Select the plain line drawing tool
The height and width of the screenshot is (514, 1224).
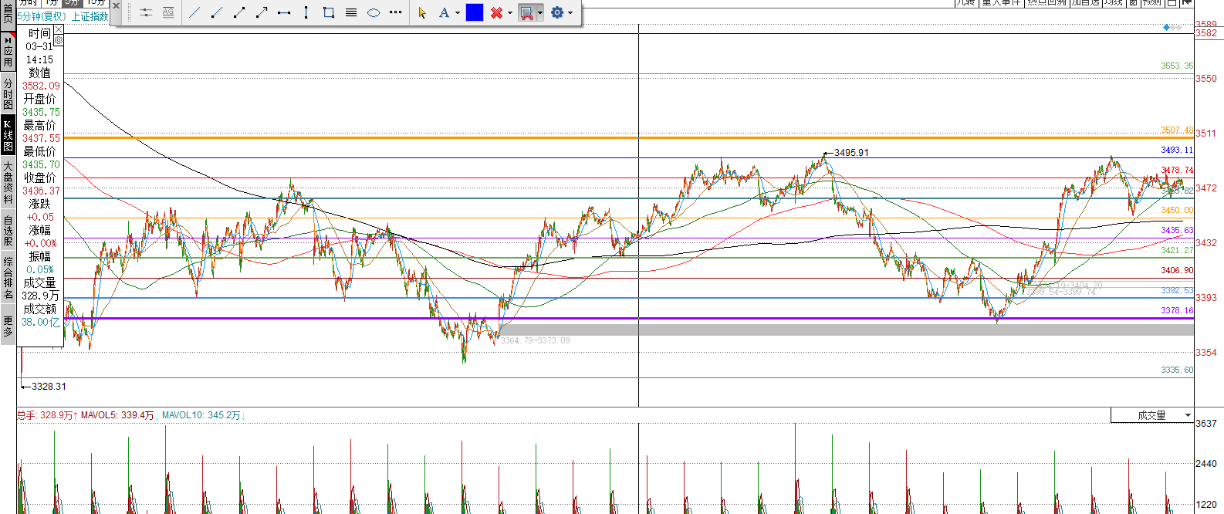194,12
